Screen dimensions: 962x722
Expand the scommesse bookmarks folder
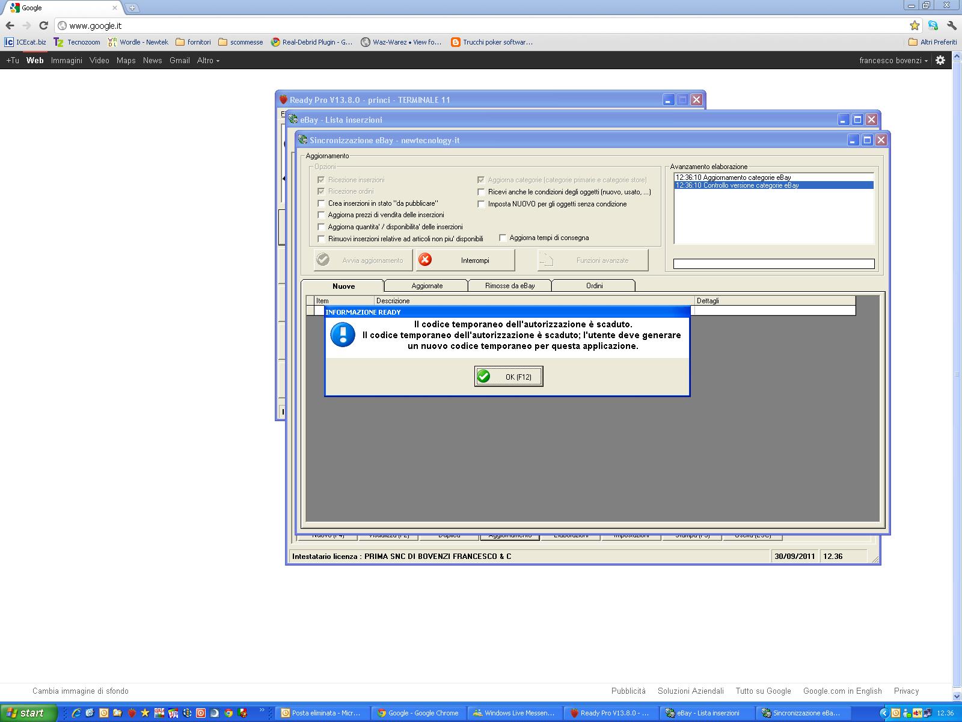click(240, 42)
